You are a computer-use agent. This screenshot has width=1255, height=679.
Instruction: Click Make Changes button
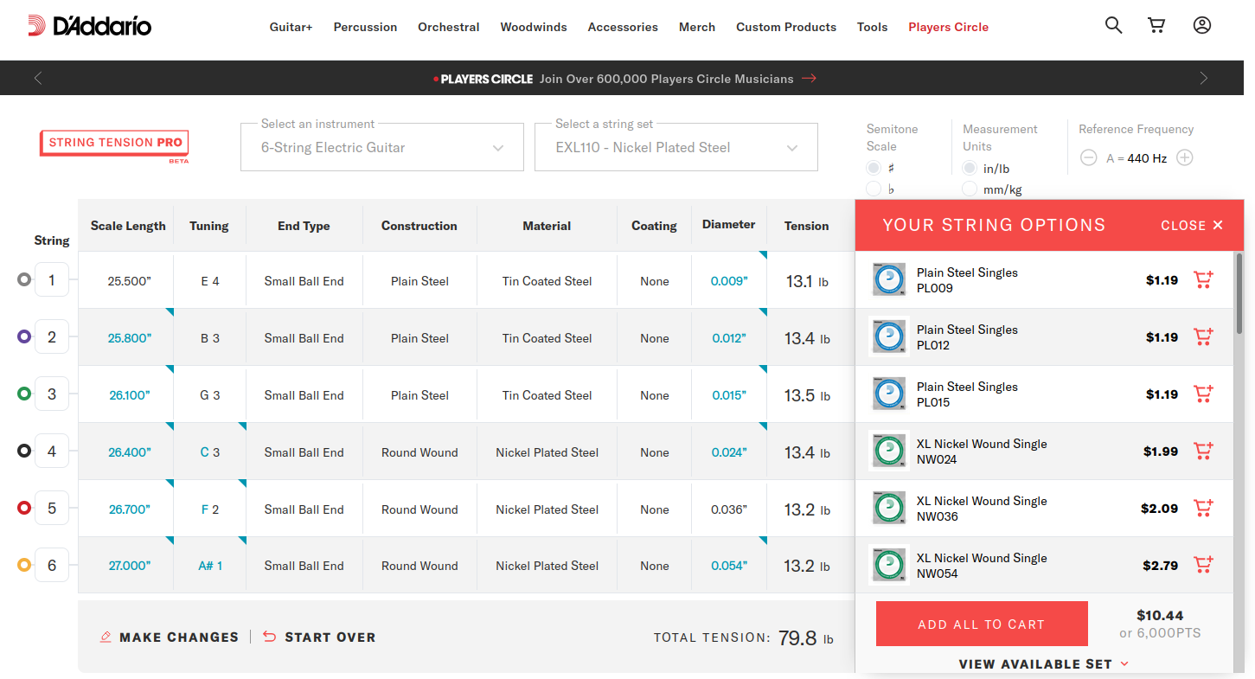coord(170,637)
